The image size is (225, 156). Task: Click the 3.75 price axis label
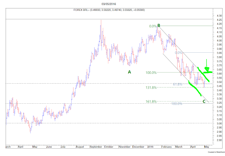click(219, 61)
